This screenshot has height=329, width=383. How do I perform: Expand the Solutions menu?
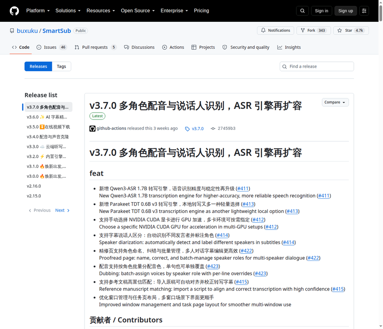point(68,11)
